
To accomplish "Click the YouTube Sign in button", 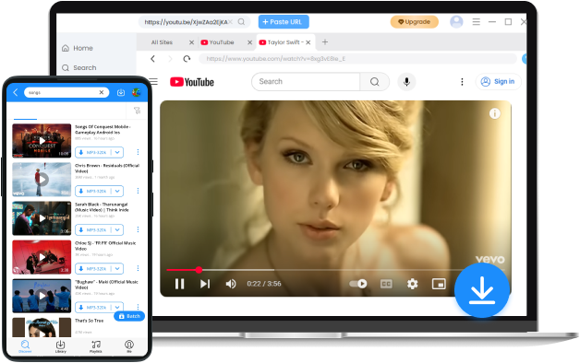I will pyautogui.click(x=498, y=81).
